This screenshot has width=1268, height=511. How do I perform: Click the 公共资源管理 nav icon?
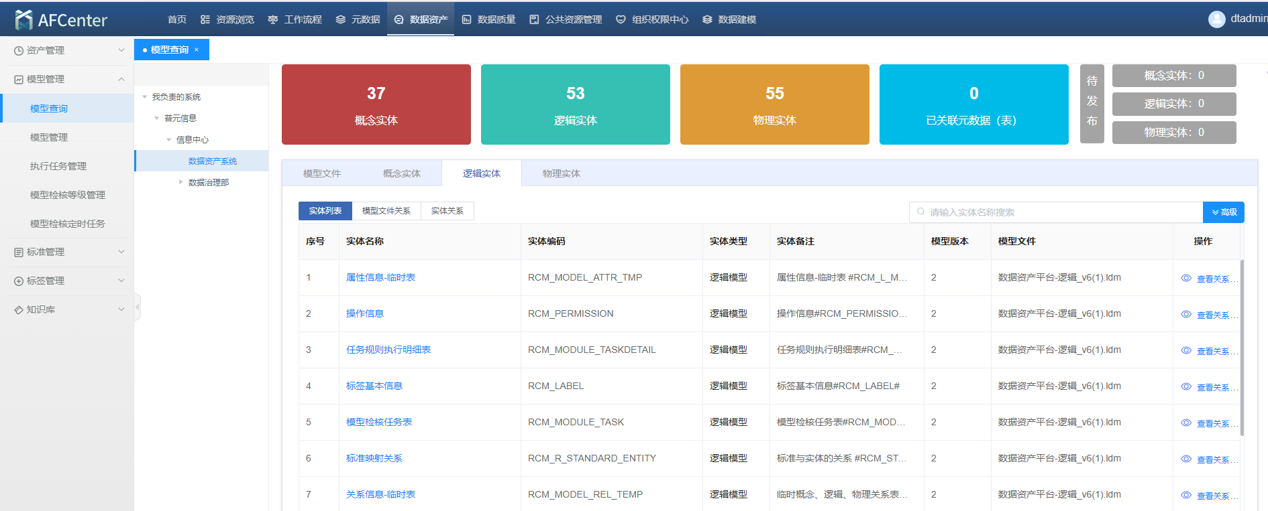click(535, 19)
